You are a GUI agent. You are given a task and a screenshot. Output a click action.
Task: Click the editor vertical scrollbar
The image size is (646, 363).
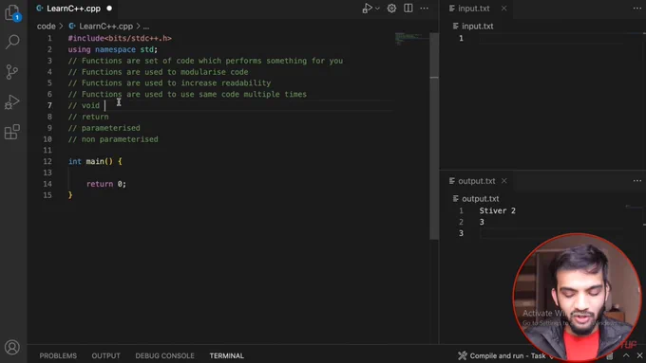click(x=434, y=136)
